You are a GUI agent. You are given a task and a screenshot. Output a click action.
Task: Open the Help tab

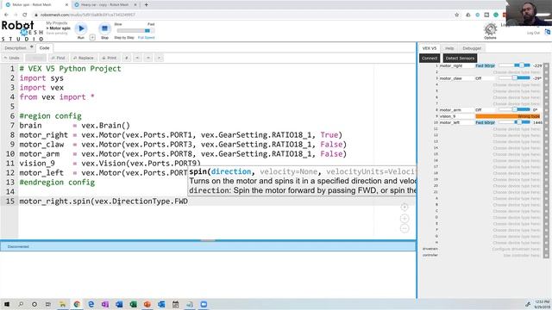tap(449, 48)
